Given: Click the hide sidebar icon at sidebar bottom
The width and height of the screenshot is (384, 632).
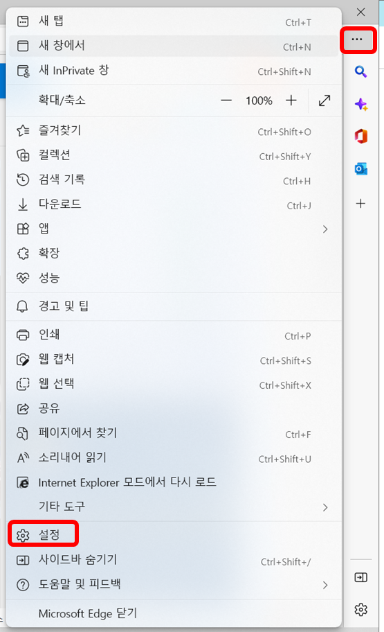Looking at the screenshot, I should (360, 577).
